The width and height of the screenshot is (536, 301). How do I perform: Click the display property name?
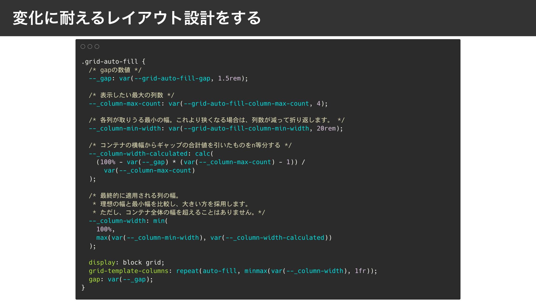(x=102, y=263)
